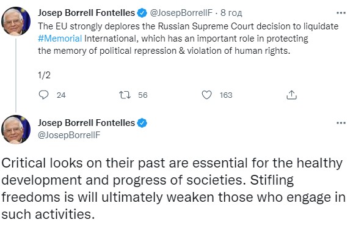
Task: Open the three-dot menu of second tweet
Action: (341, 123)
